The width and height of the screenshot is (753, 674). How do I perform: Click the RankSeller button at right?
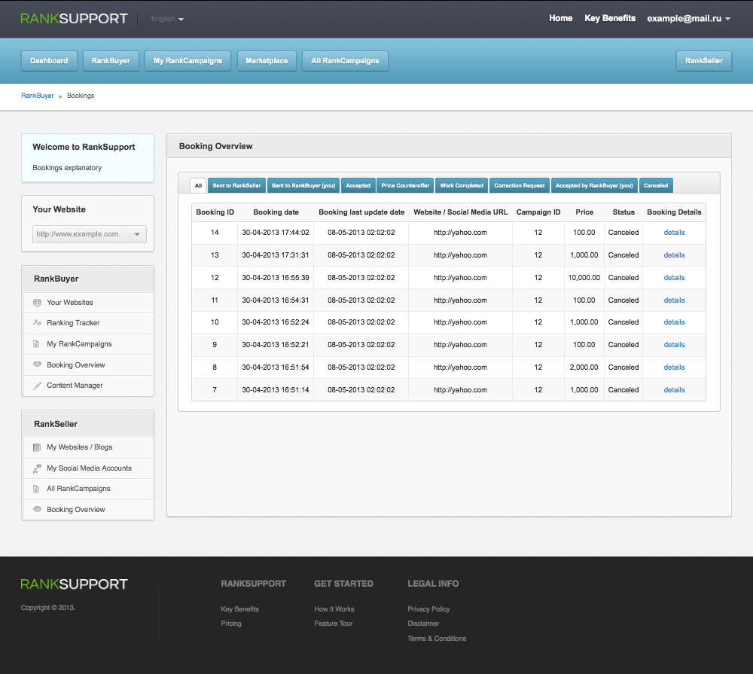point(704,61)
